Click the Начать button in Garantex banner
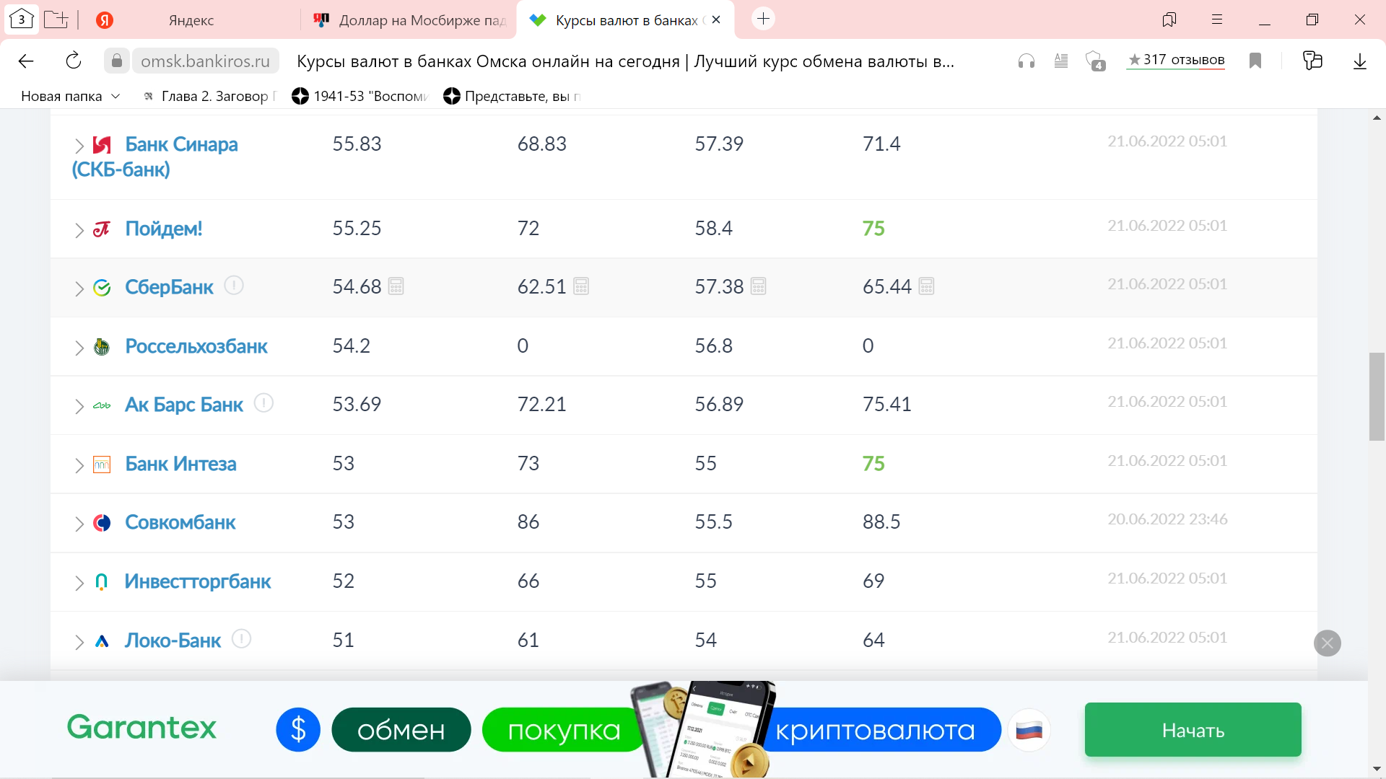The image size is (1386, 779). tap(1193, 730)
